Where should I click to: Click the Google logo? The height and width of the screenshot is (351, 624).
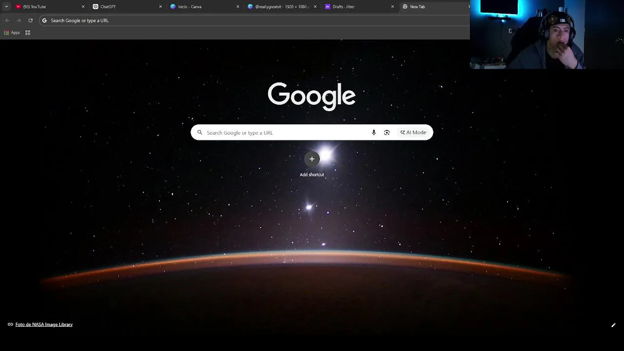tap(312, 96)
